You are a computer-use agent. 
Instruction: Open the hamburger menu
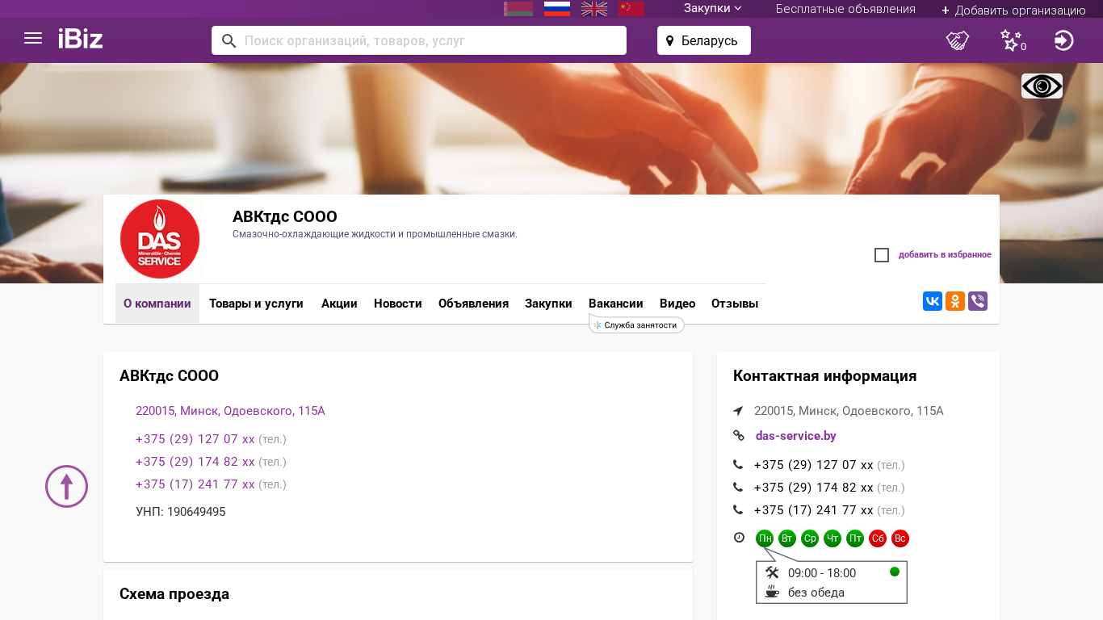pos(33,39)
